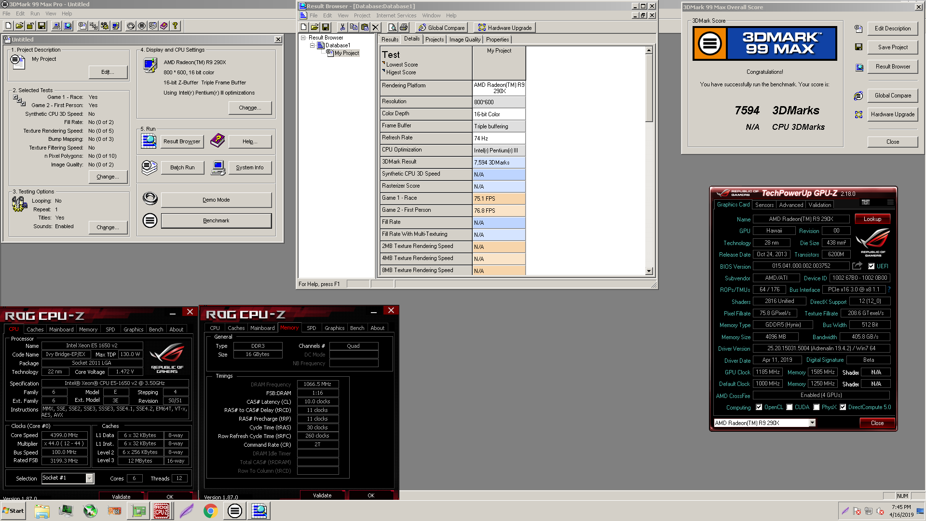The height and width of the screenshot is (521, 926).
Task: Switch to the Image Quality tab in Result Browser
Action: click(465, 40)
